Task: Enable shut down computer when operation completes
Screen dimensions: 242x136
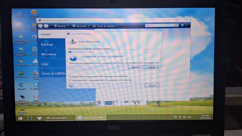Action: (70, 80)
